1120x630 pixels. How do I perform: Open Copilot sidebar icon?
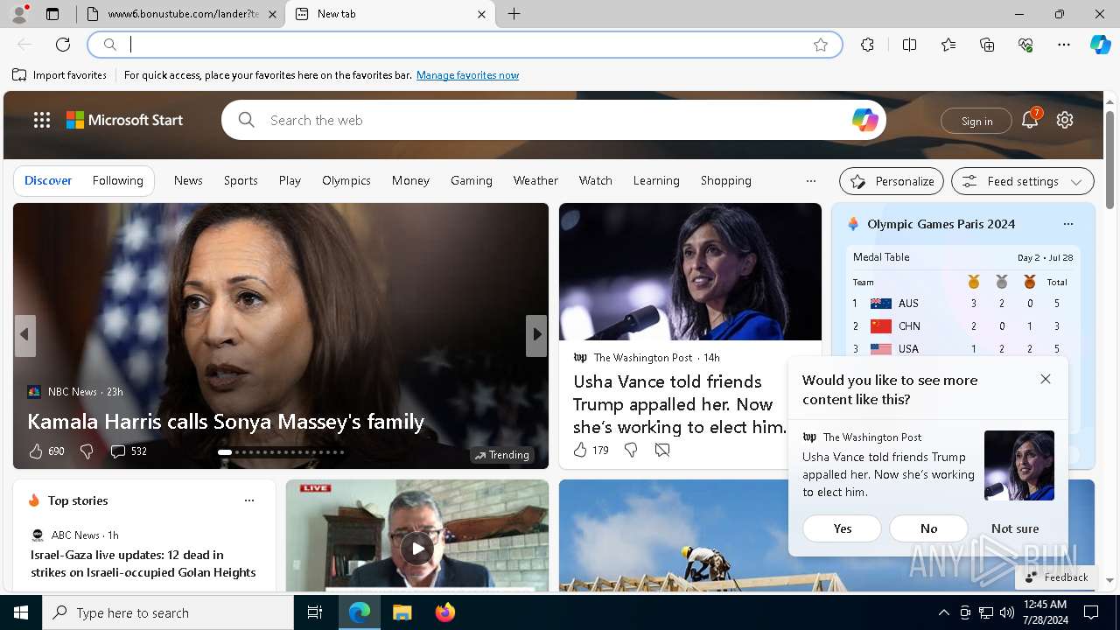click(x=1101, y=45)
